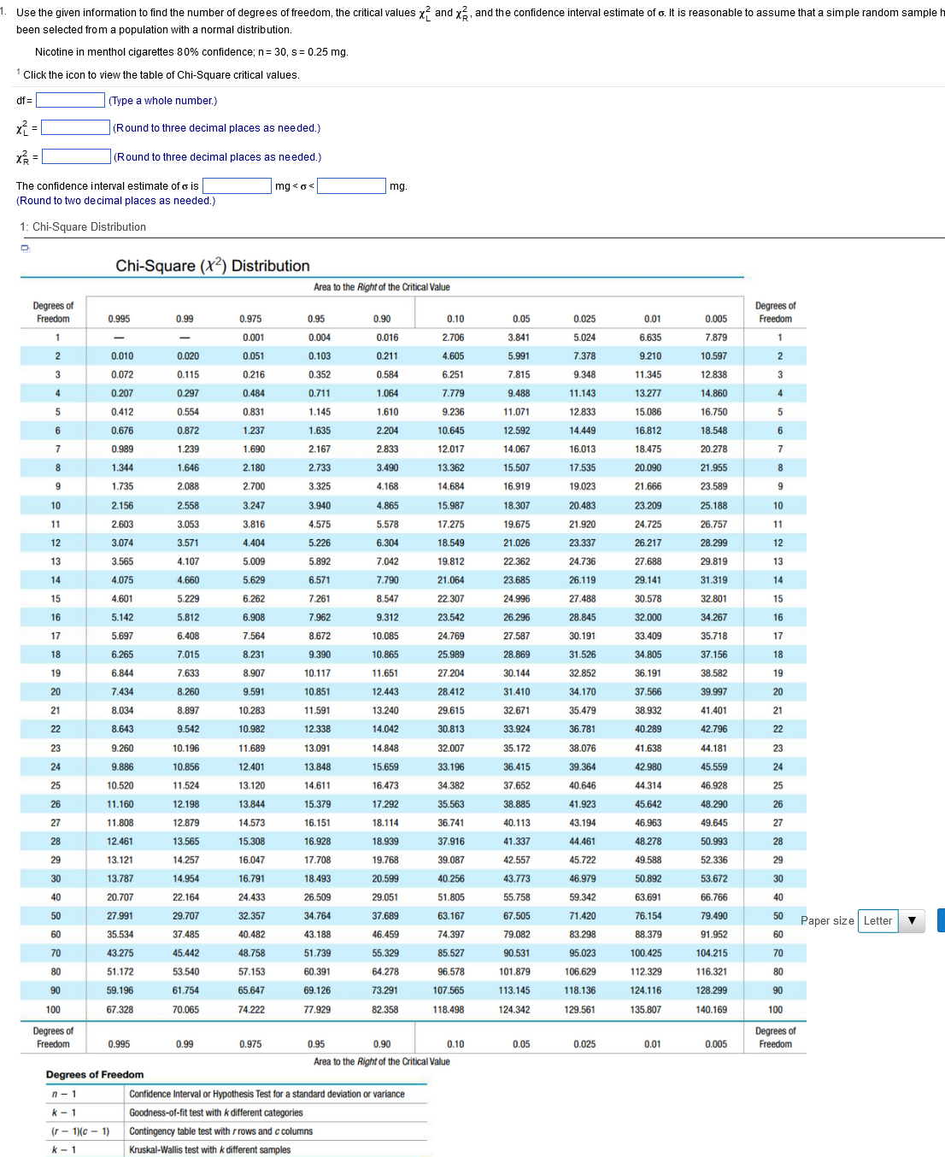The height and width of the screenshot is (1157, 945).
Task: Click the value 39.087 in row 29
Action: point(451,860)
